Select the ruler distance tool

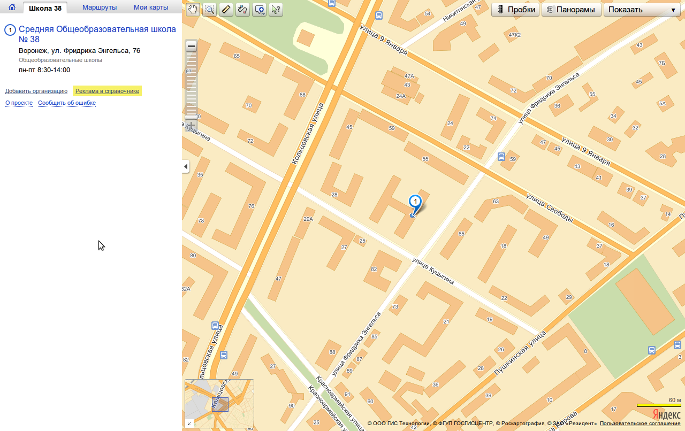click(226, 10)
